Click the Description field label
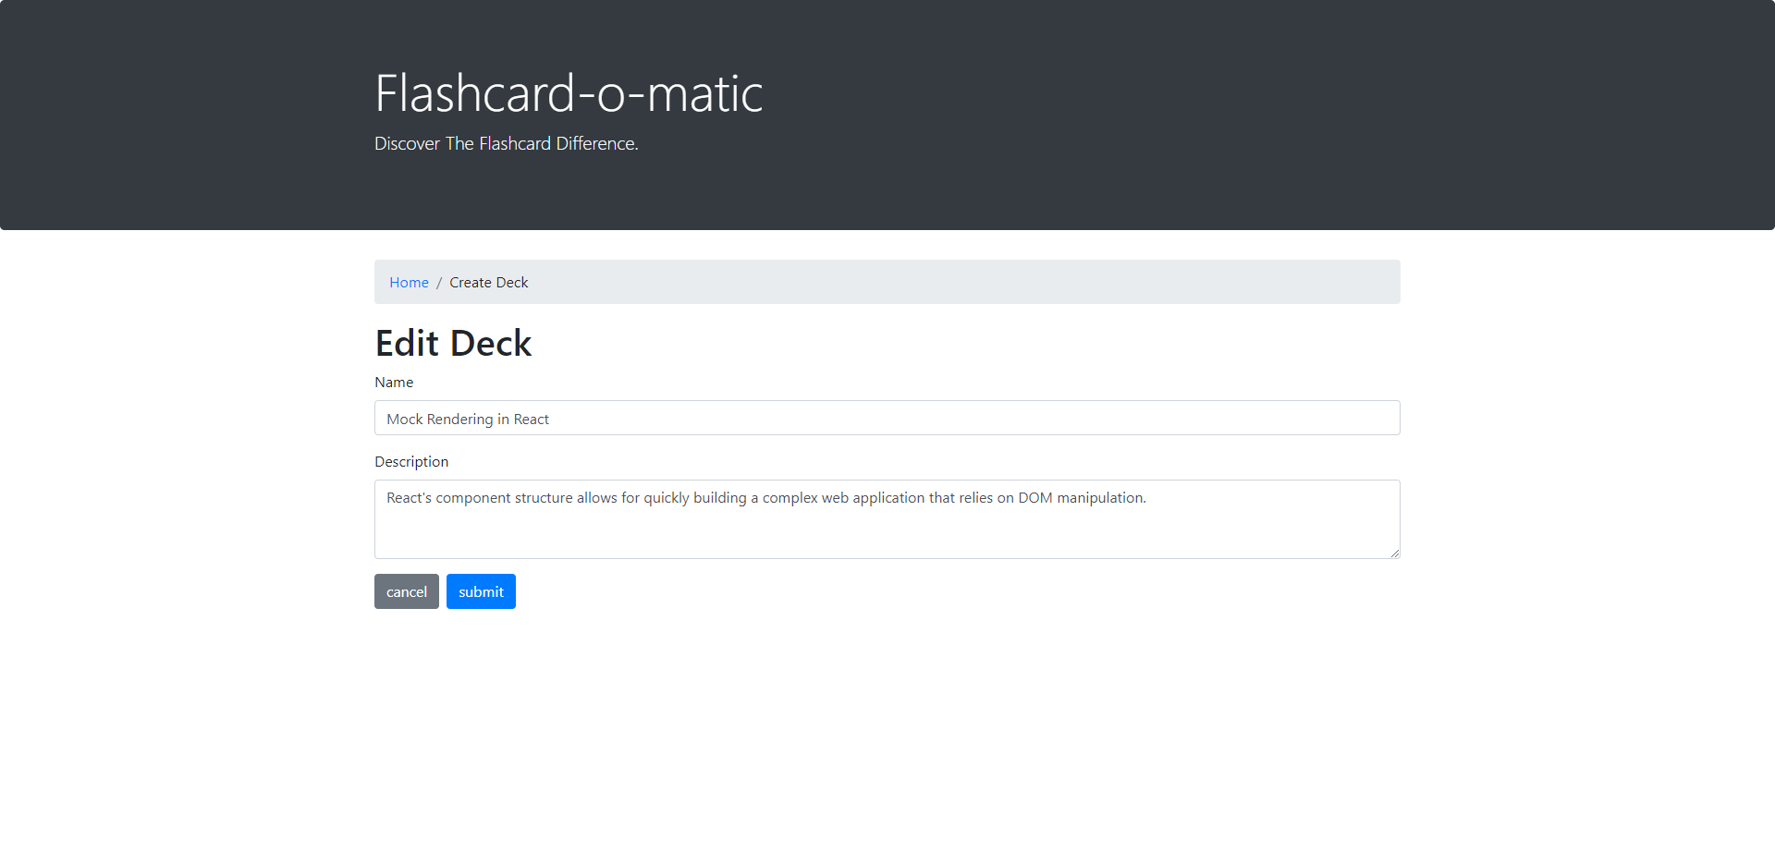Screen dimensions: 1775x864 click(x=411, y=461)
